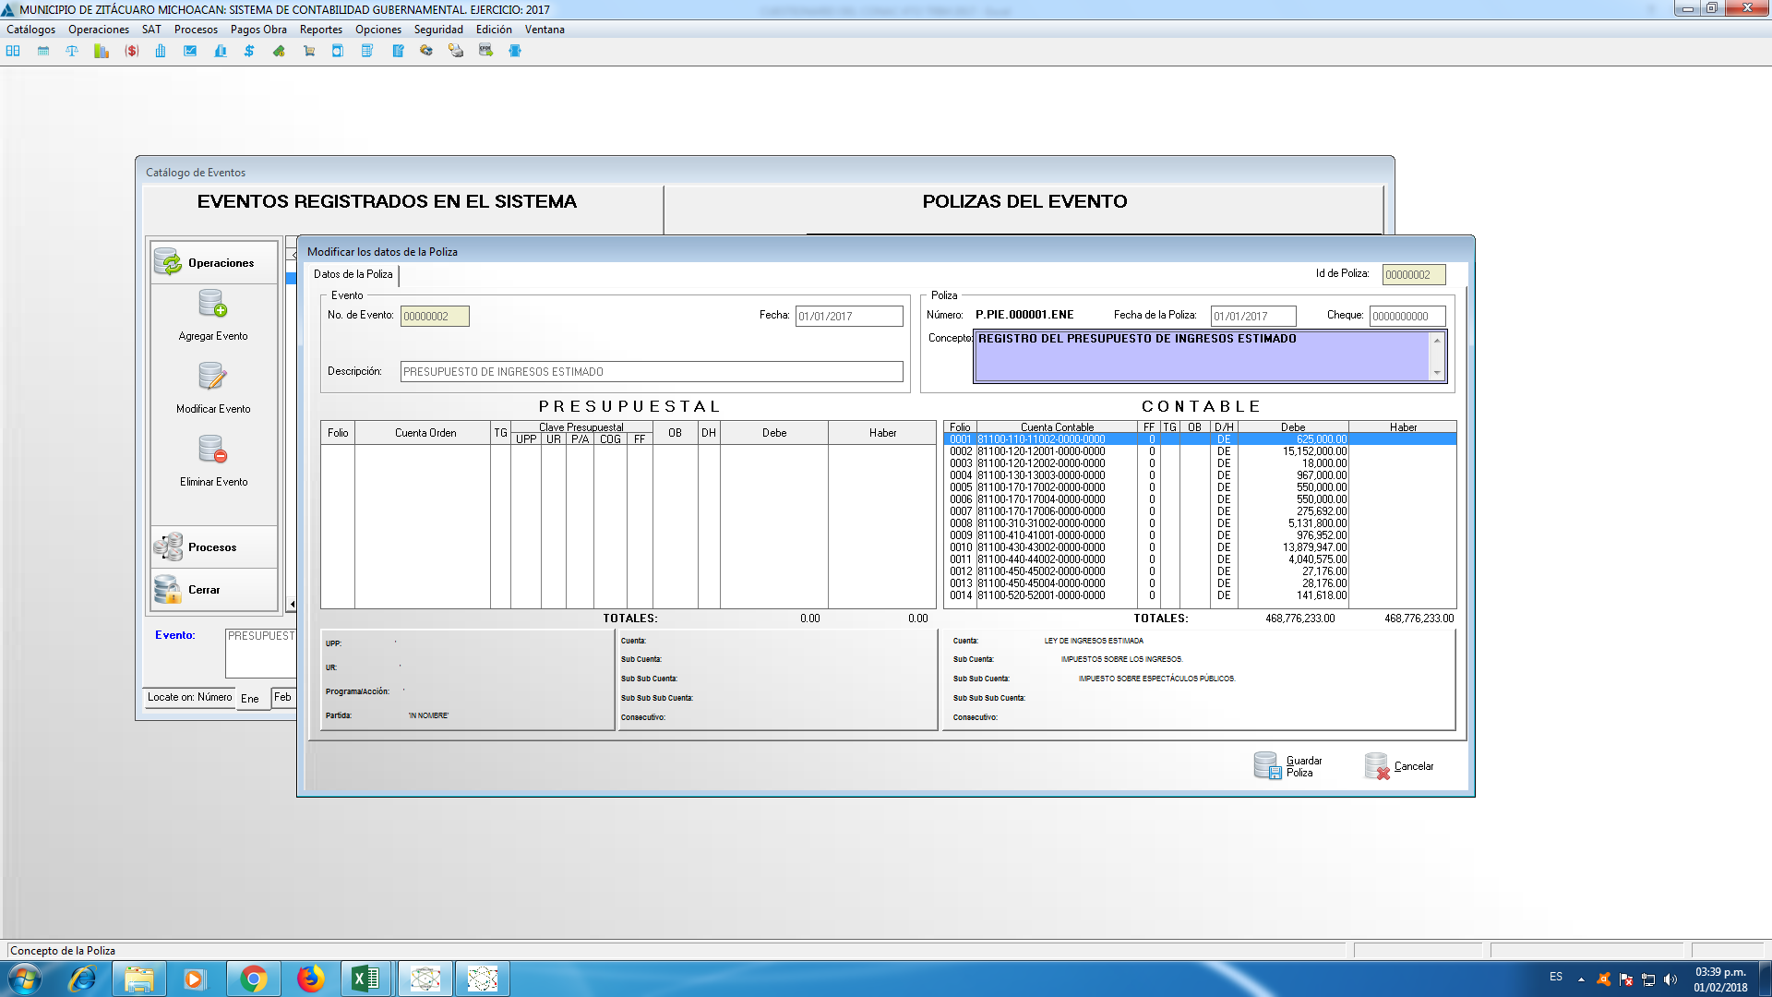This screenshot has width=1772, height=997.
Task: Click the balance scale toolbar icon
Action: coord(72,51)
